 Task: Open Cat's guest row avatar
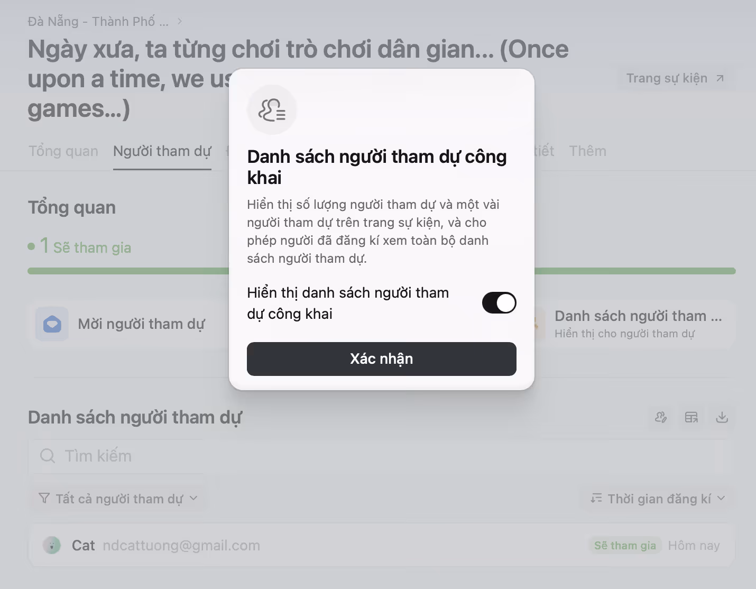52,545
